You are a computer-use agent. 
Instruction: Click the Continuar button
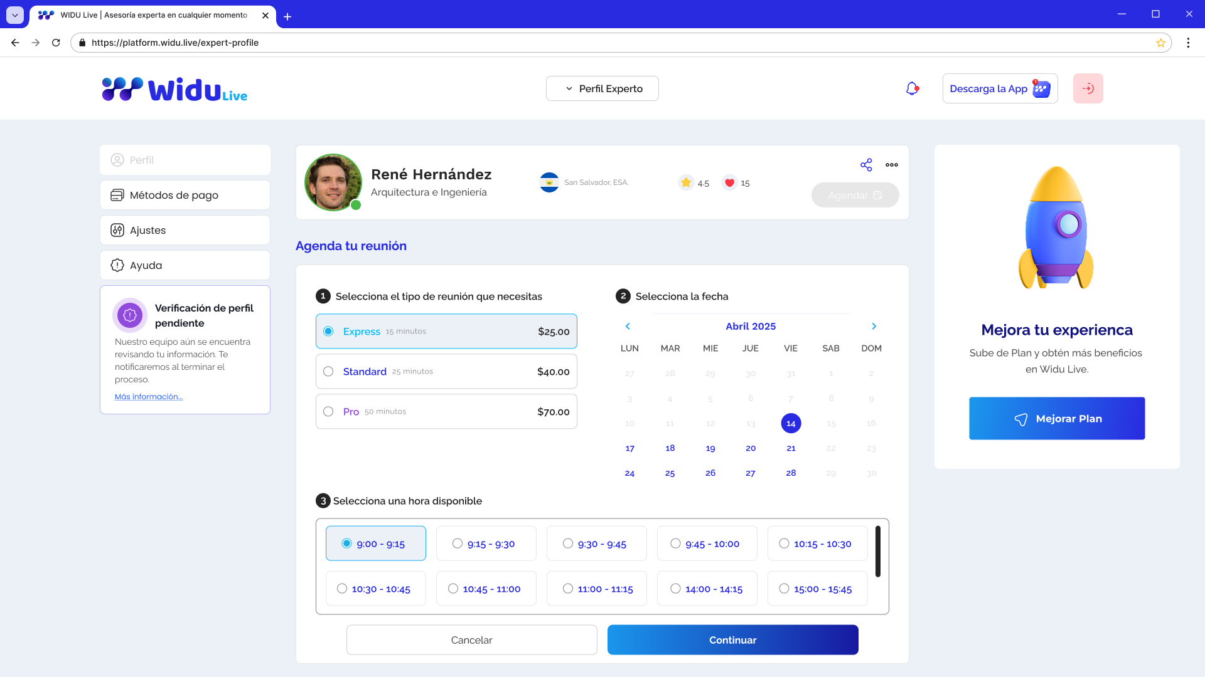[732, 640]
